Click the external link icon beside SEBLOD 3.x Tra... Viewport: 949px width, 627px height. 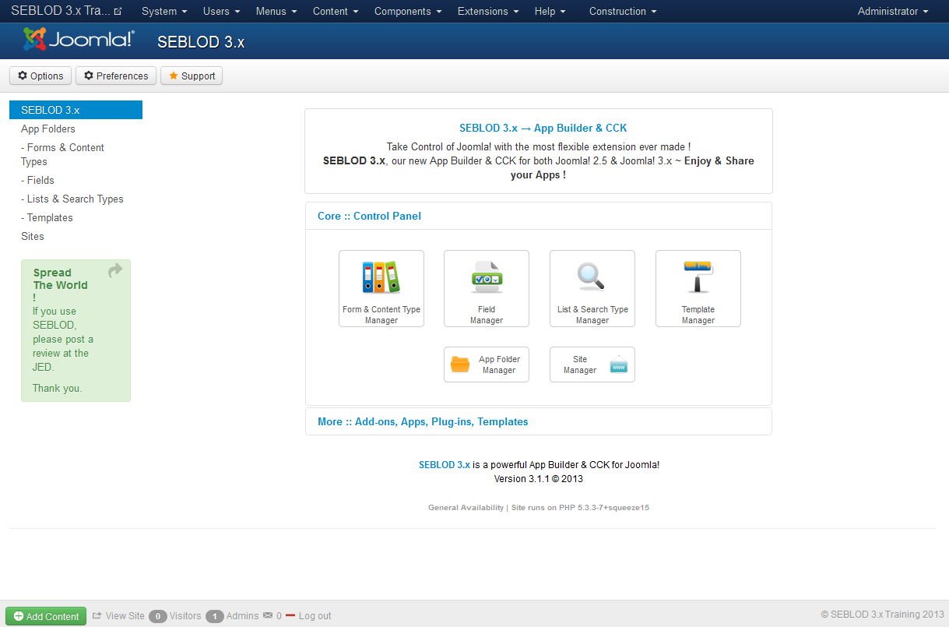pyautogui.click(x=117, y=10)
